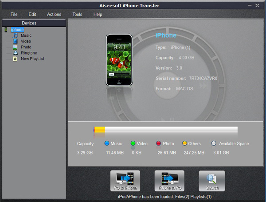Select the iphone device node

[x=17, y=30]
